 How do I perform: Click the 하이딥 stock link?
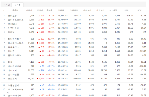pyautogui.click(x=11, y=51)
